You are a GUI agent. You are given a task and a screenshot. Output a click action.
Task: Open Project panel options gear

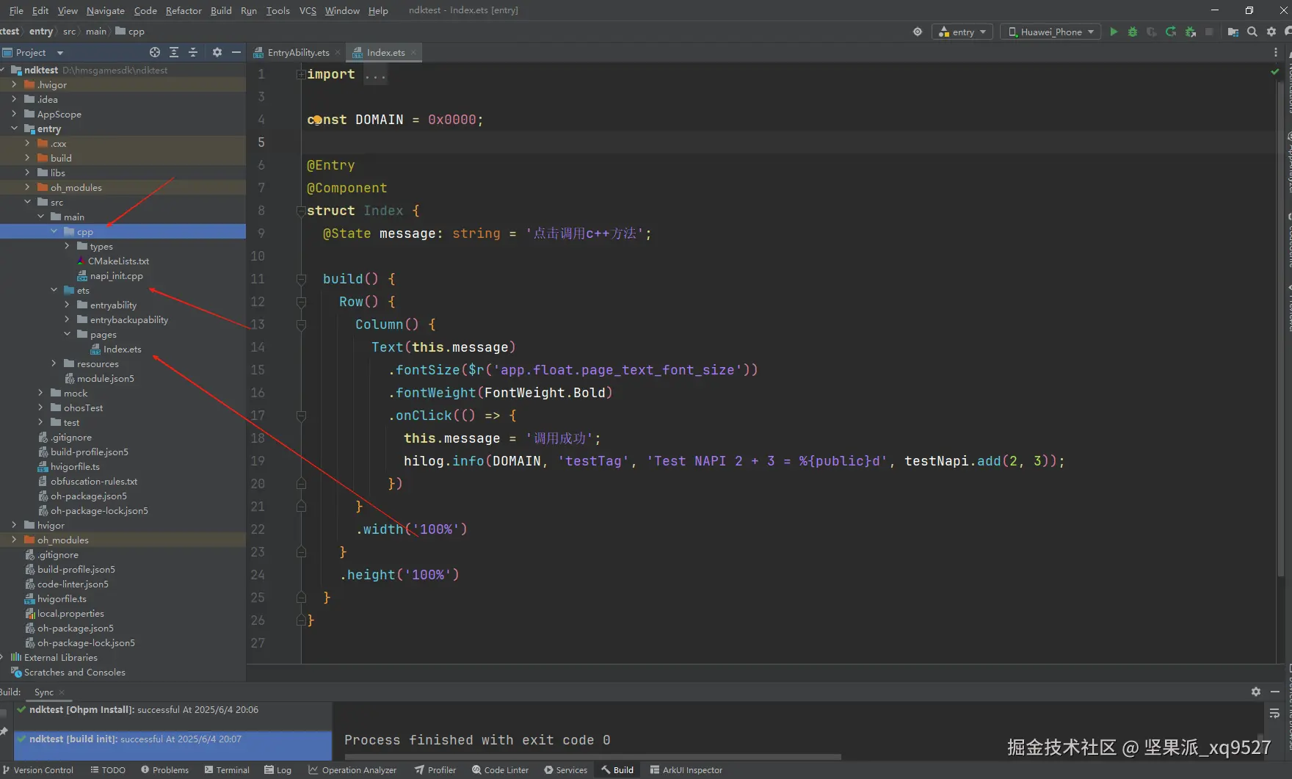point(217,52)
